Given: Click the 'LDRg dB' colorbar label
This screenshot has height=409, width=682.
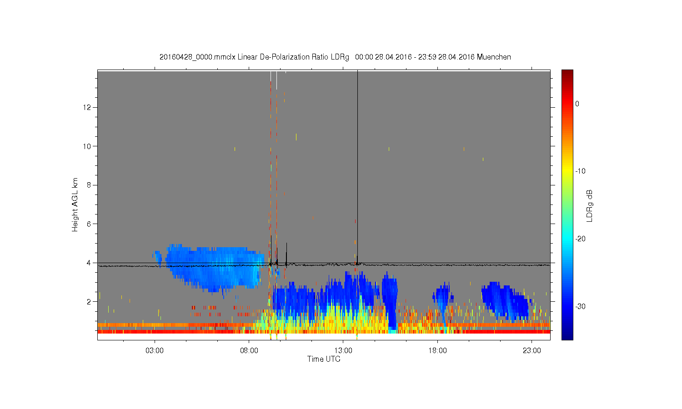Looking at the screenshot, I should 590,205.
